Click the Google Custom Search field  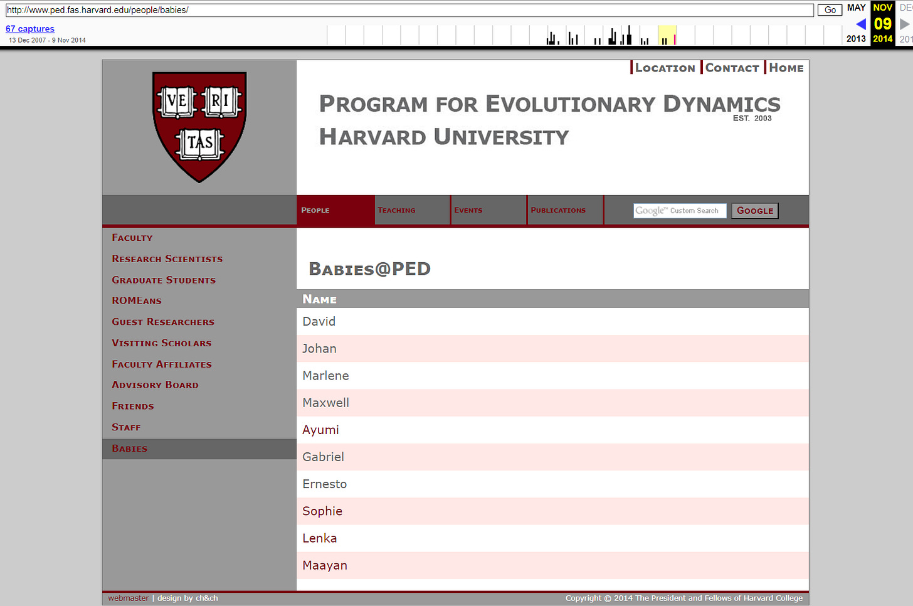pos(680,211)
